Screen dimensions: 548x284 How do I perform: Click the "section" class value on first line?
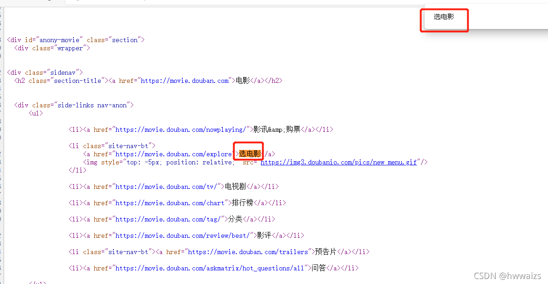(125, 40)
